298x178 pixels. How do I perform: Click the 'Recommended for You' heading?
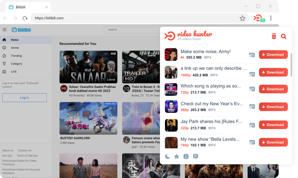[x=78, y=44]
